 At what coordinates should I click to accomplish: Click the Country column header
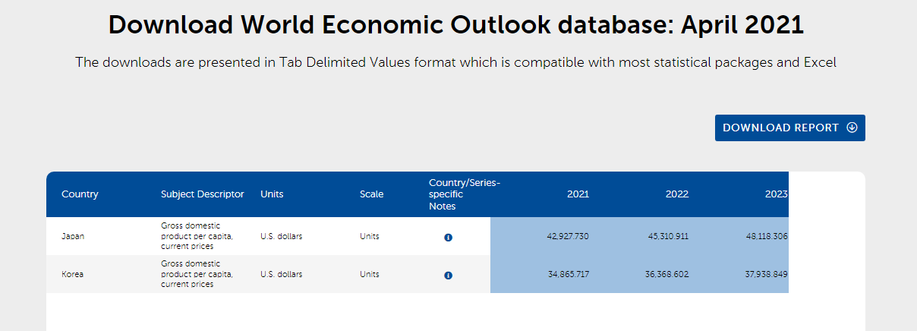[x=80, y=194]
